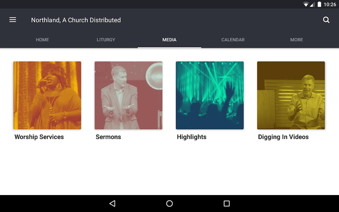Click the 'Sermons' label

108,137
